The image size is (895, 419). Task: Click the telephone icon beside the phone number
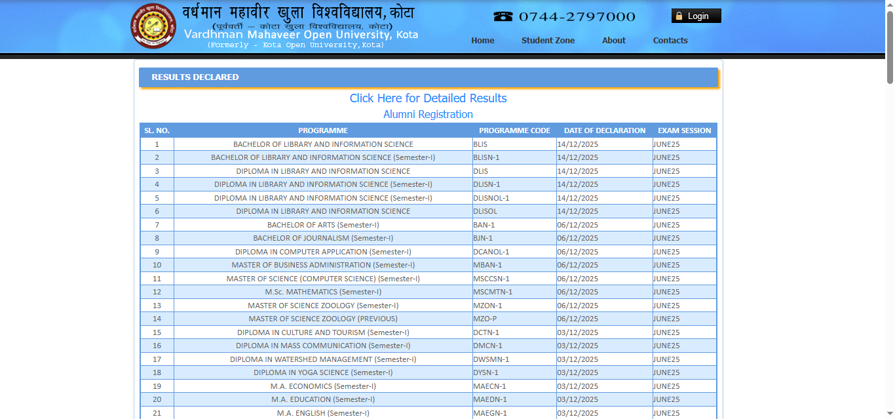pos(503,16)
